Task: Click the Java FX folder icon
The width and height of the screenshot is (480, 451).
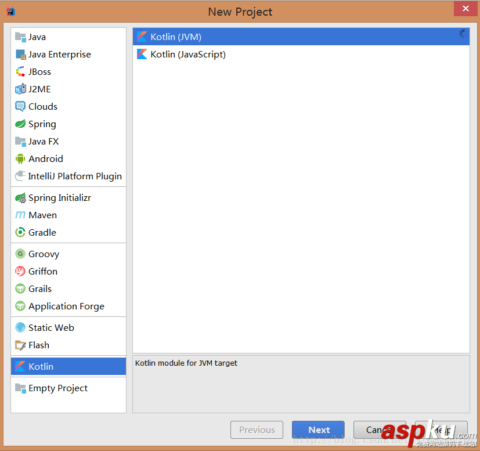Action: (20, 142)
